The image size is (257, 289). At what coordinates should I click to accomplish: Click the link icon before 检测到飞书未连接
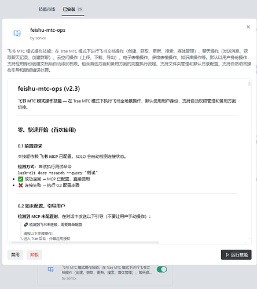coord(26,224)
